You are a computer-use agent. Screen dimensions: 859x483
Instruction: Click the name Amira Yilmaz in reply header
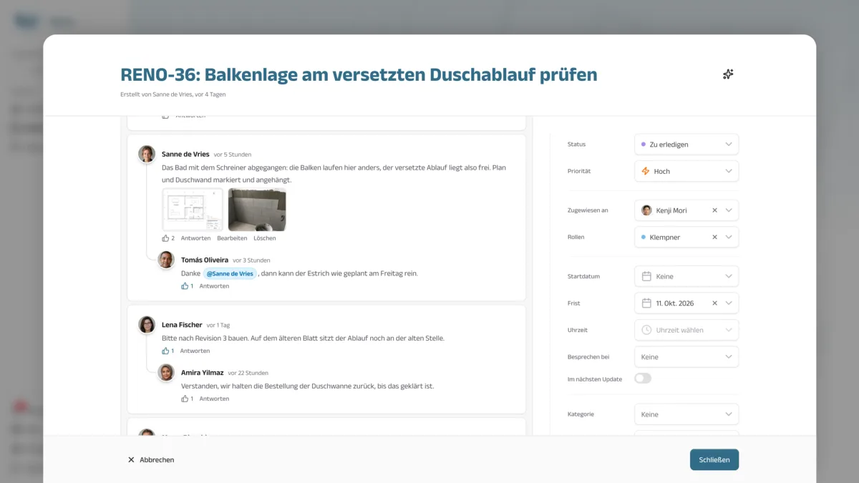(x=203, y=373)
